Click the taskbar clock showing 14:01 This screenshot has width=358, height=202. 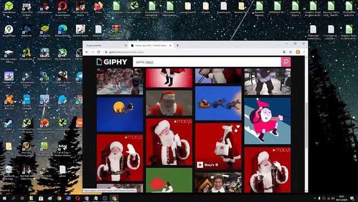(x=342, y=198)
